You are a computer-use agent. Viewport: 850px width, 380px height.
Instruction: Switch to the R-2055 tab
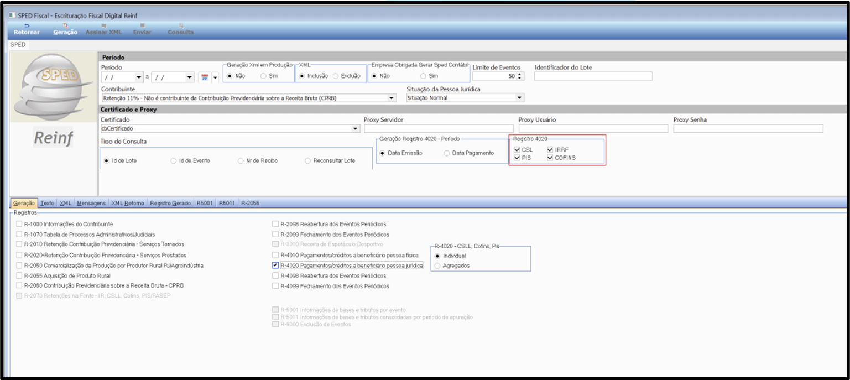[250, 203]
